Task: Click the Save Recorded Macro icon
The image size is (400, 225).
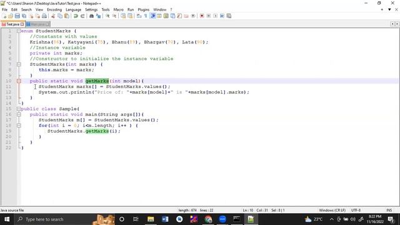Action: point(229,16)
